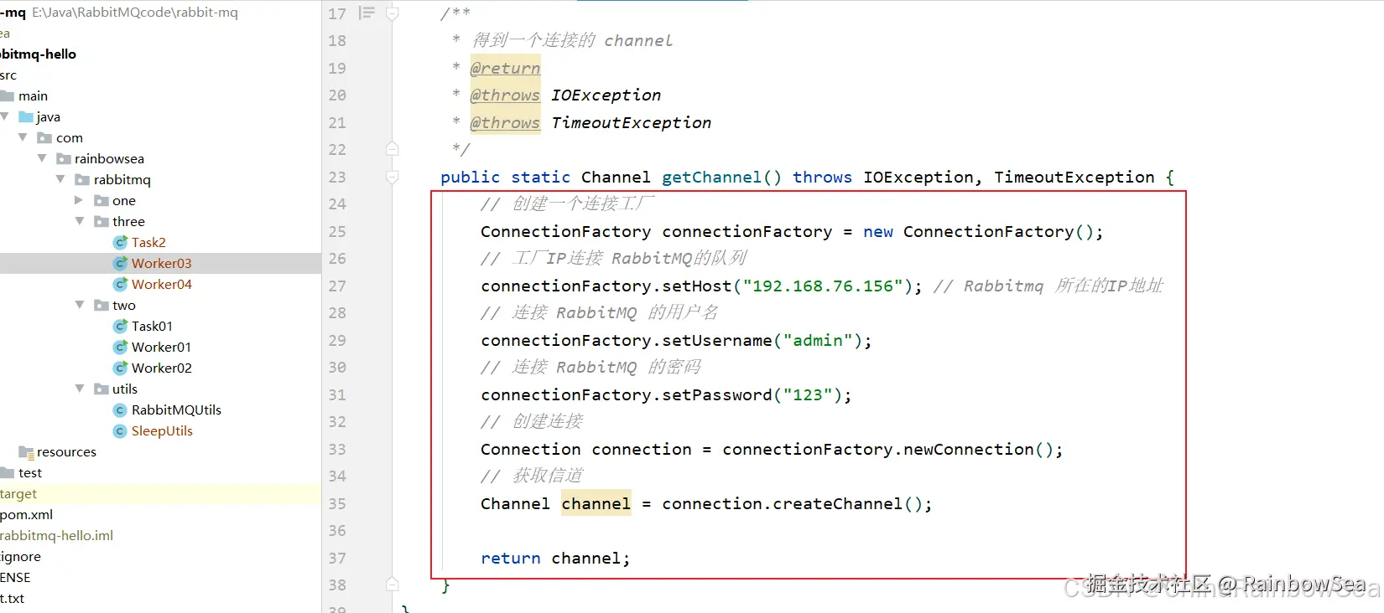The image size is (1384, 613).
Task: Click TimeoutException in the Javadoc on line 21
Action: pyautogui.click(x=631, y=123)
